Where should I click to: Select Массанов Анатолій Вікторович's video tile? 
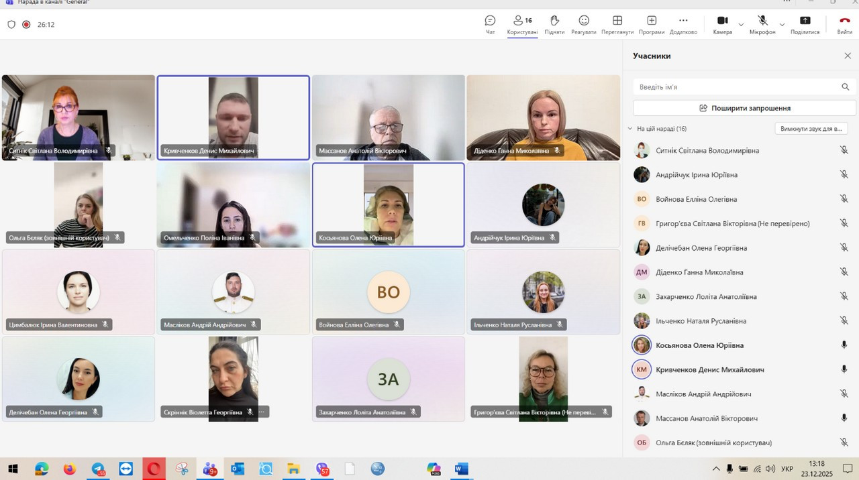(x=388, y=117)
